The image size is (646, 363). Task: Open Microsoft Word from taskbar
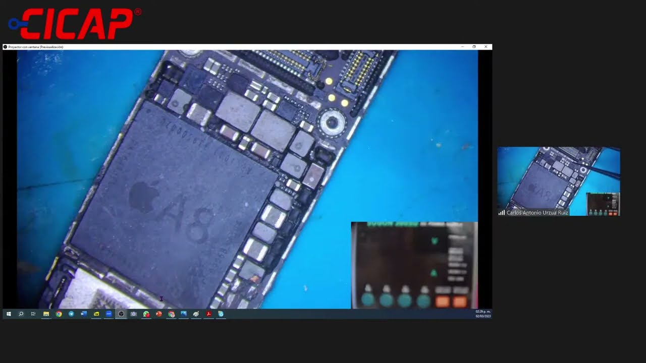84,314
